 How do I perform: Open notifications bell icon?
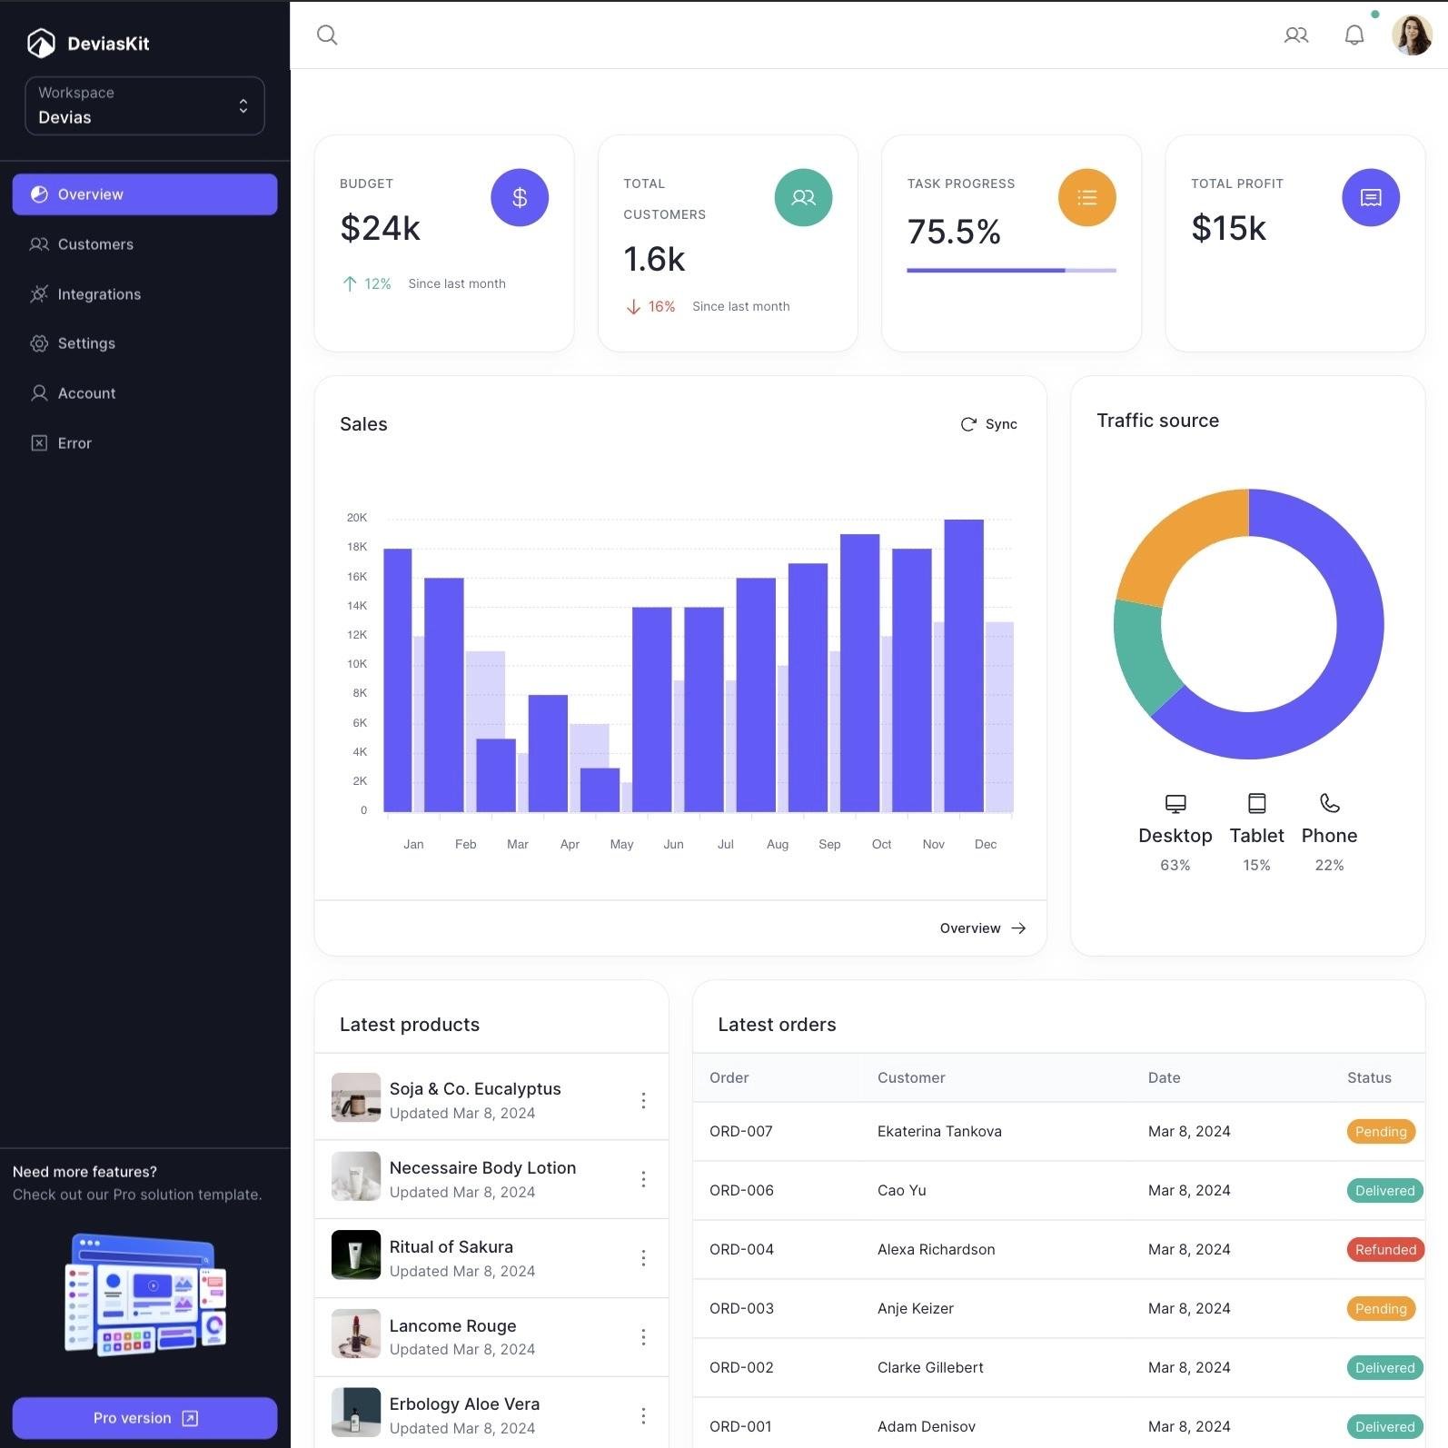[x=1354, y=35]
